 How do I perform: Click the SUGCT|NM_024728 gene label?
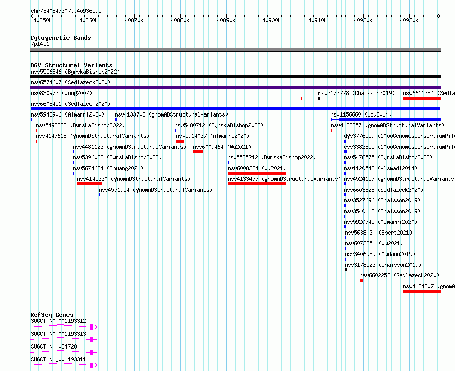54,346
